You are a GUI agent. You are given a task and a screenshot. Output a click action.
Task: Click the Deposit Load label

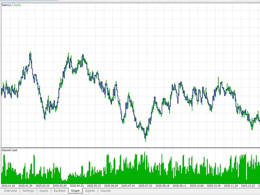[x=10, y=150]
